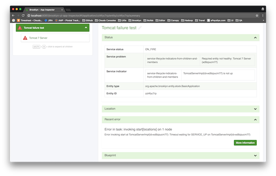276x176 pixels.
Task: Bookmark this page with the star icon
Action: [x=257, y=15]
